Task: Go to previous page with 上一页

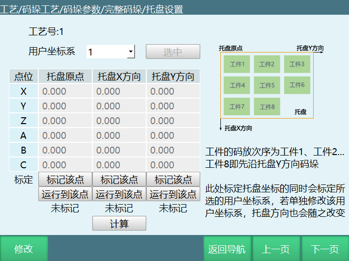Action: coord(276,249)
